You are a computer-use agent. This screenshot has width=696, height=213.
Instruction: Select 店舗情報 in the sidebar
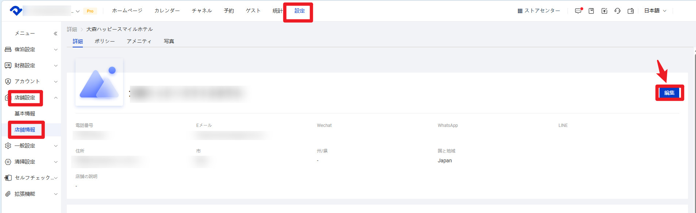(25, 129)
